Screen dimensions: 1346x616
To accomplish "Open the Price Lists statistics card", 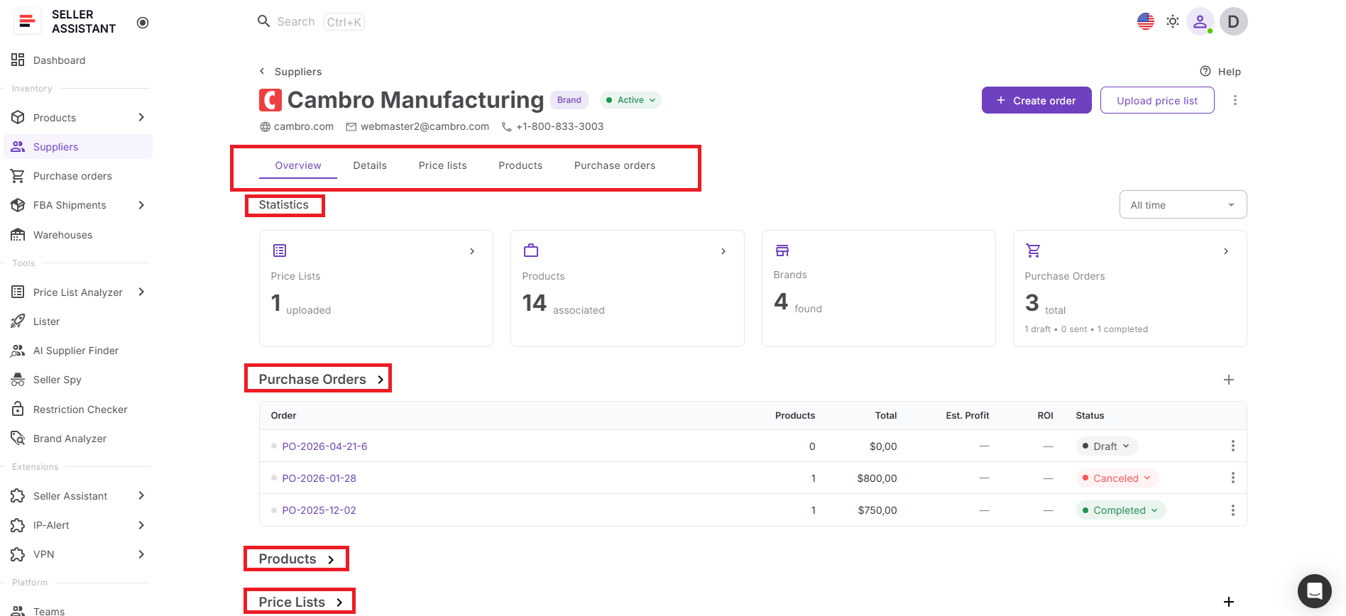I will click(x=376, y=288).
